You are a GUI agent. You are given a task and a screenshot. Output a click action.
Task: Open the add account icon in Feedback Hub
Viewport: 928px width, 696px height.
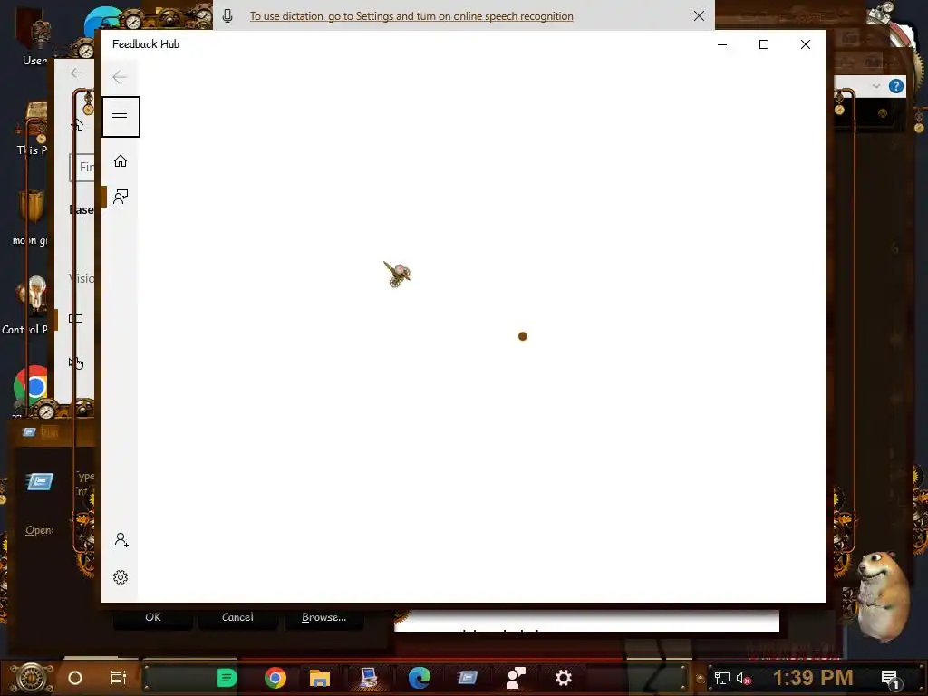(121, 540)
